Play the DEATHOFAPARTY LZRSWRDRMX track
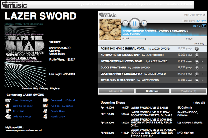This screenshot has width=208, height=138. click(x=121, y=74)
